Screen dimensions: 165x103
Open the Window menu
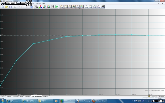click(x=38, y=3)
